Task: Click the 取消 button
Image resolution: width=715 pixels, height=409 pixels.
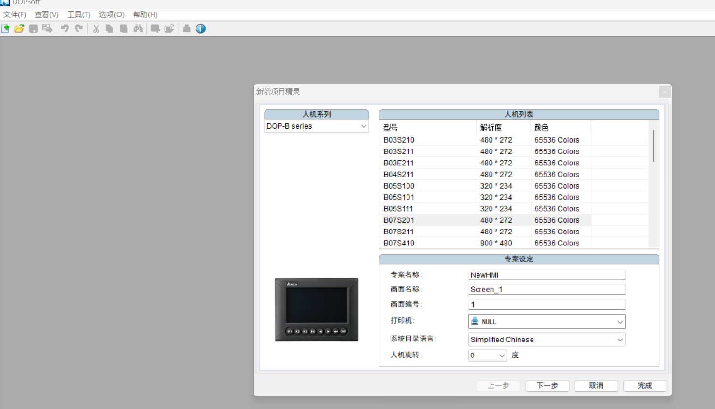Action: [x=596, y=385]
